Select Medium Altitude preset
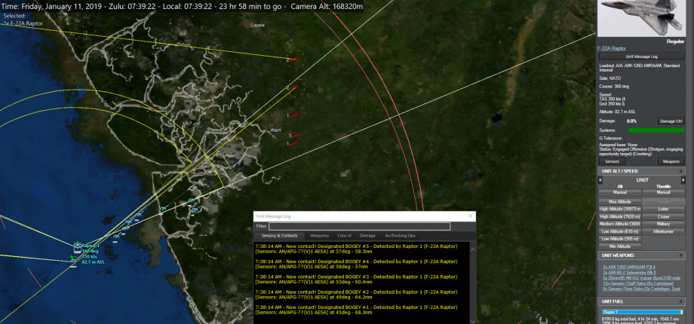The image size is (694, 324). coord(620,224)
